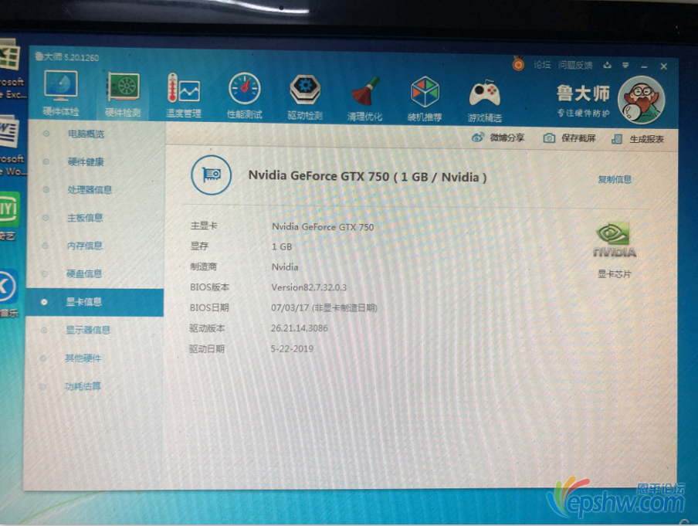The height and width of the screenshot is (526, 698).
Task: Select the 硬件检测 hardware detection tool
Action: point(123,94)
